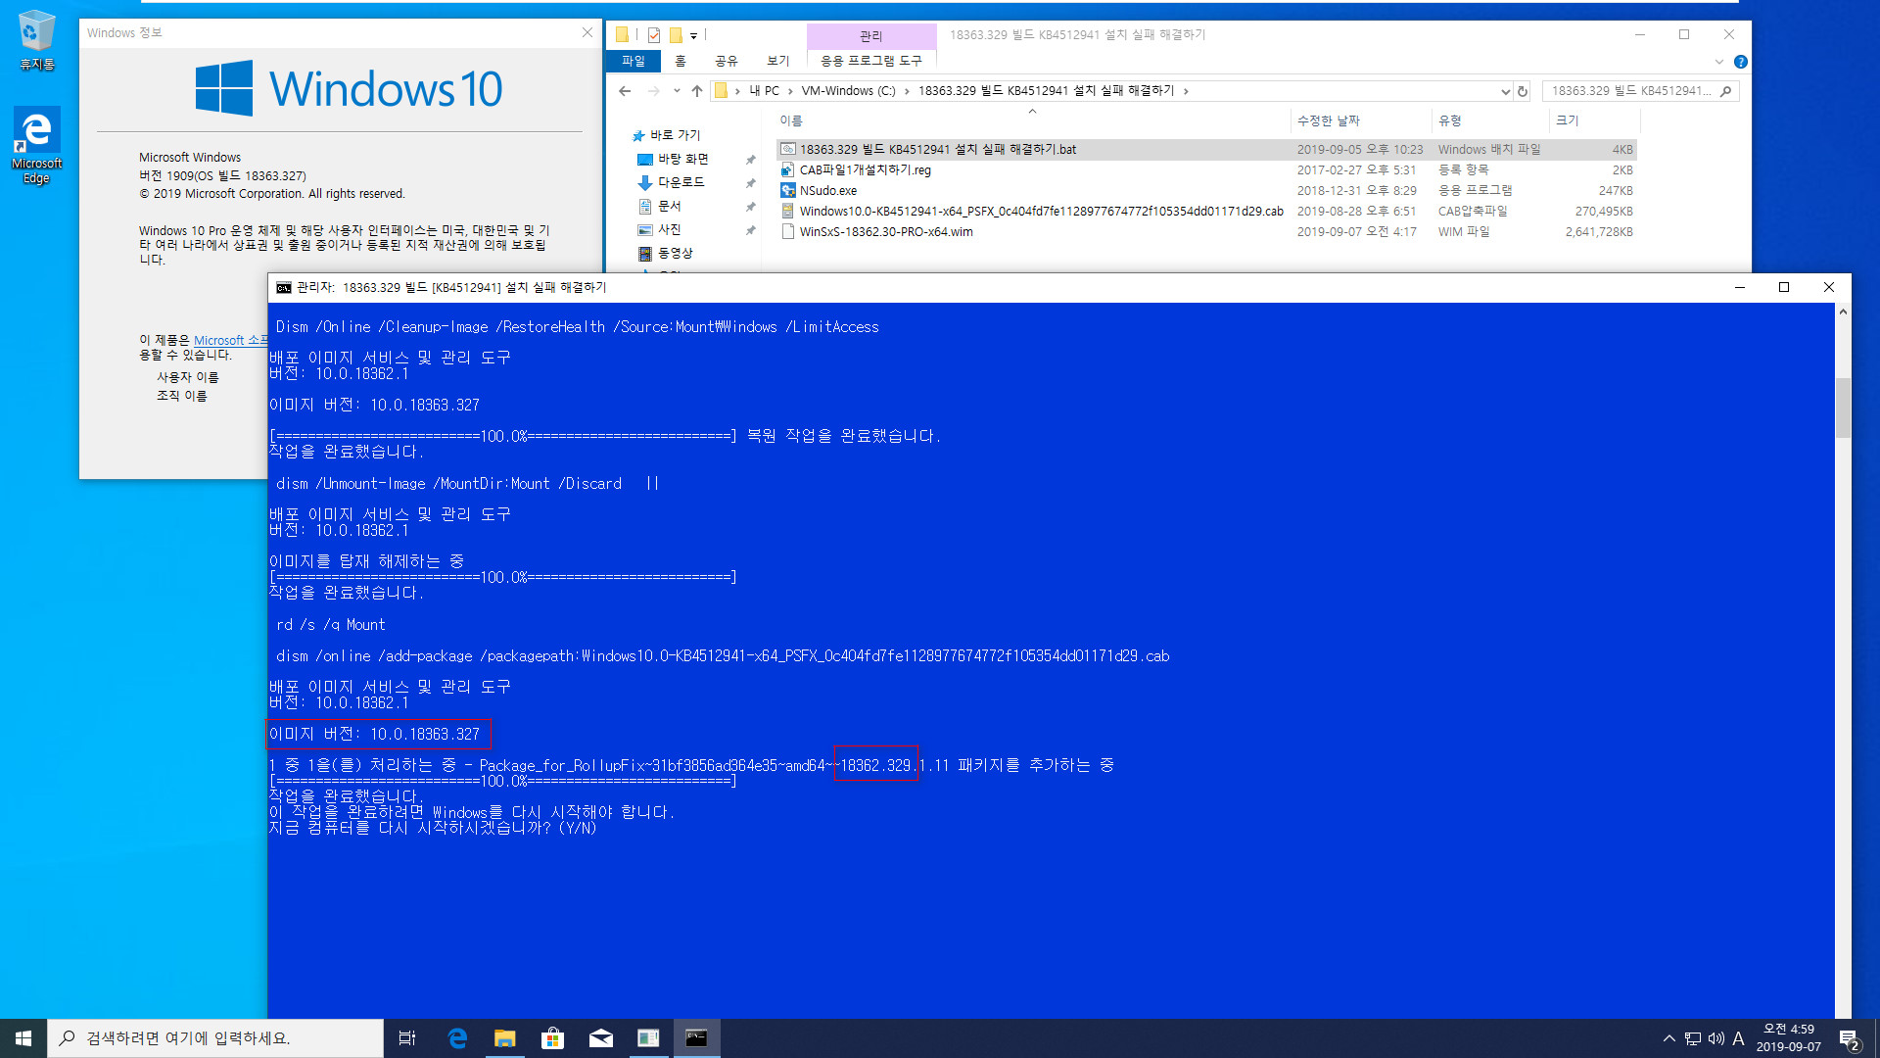The image size is (1880, 1058).
Task: Open 바탕 화면 in the navigation pane
Action: click(682, 159)
